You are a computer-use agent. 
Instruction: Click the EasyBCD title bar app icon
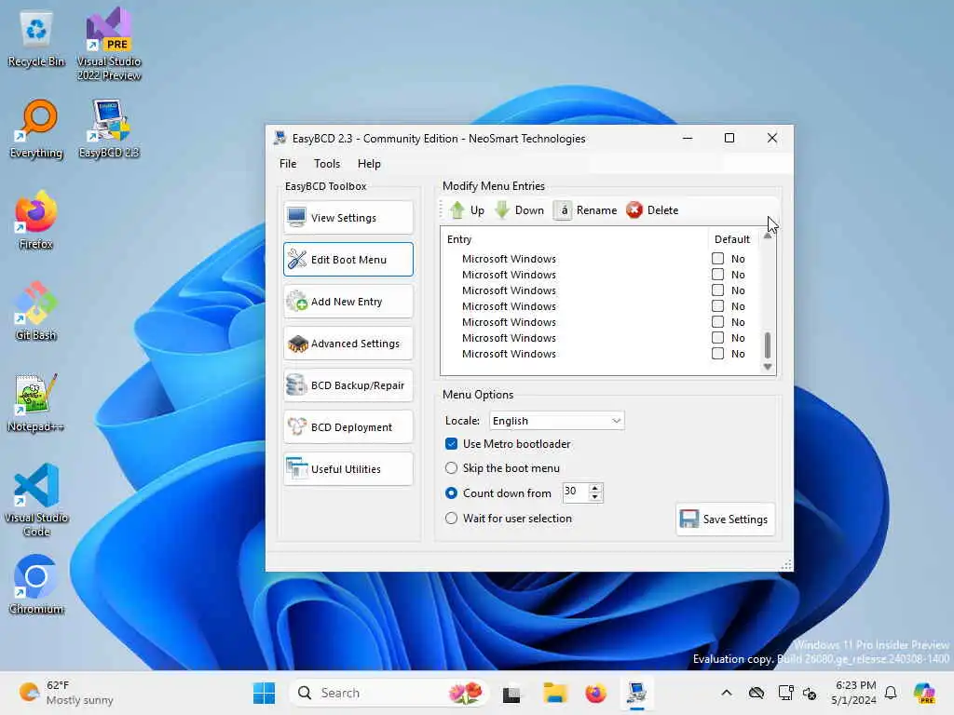click(x=279, y=138)
